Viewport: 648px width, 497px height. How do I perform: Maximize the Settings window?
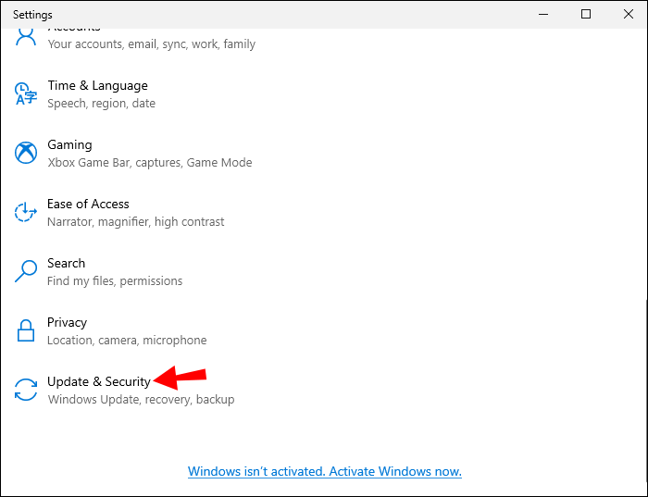click(x=586, y=14)
